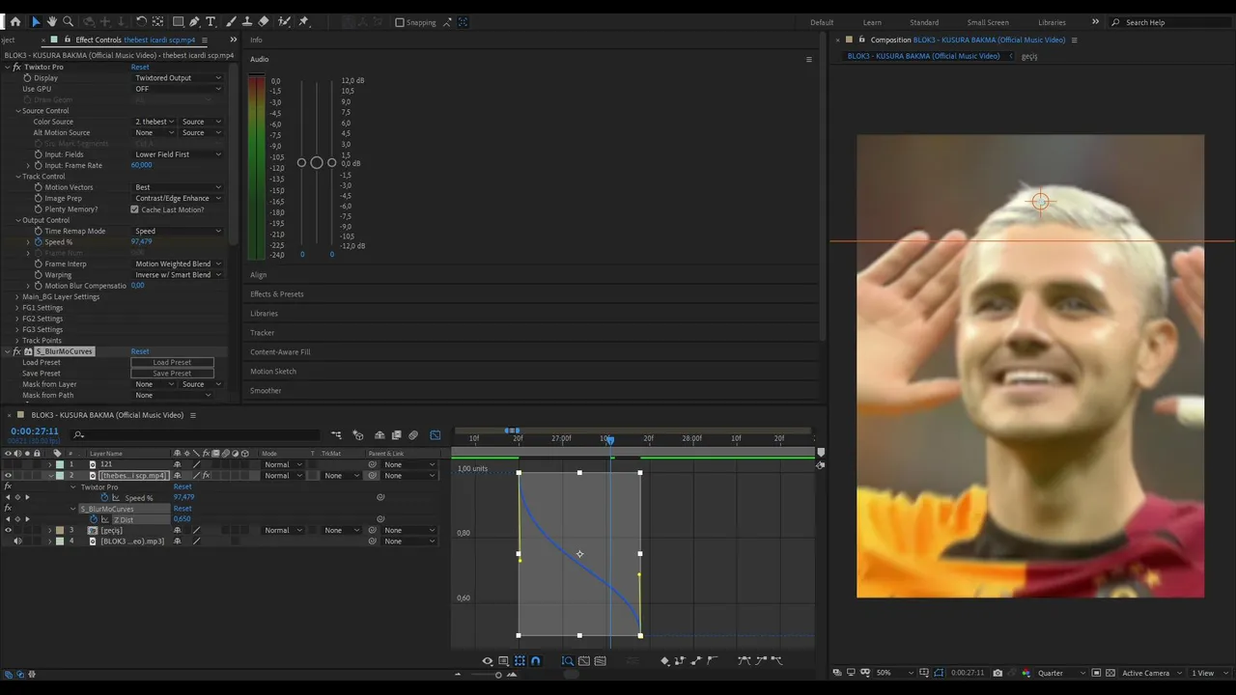Select the Type (T) tool
This screenshot has width=1236, height=695.
tap(211, 21)
